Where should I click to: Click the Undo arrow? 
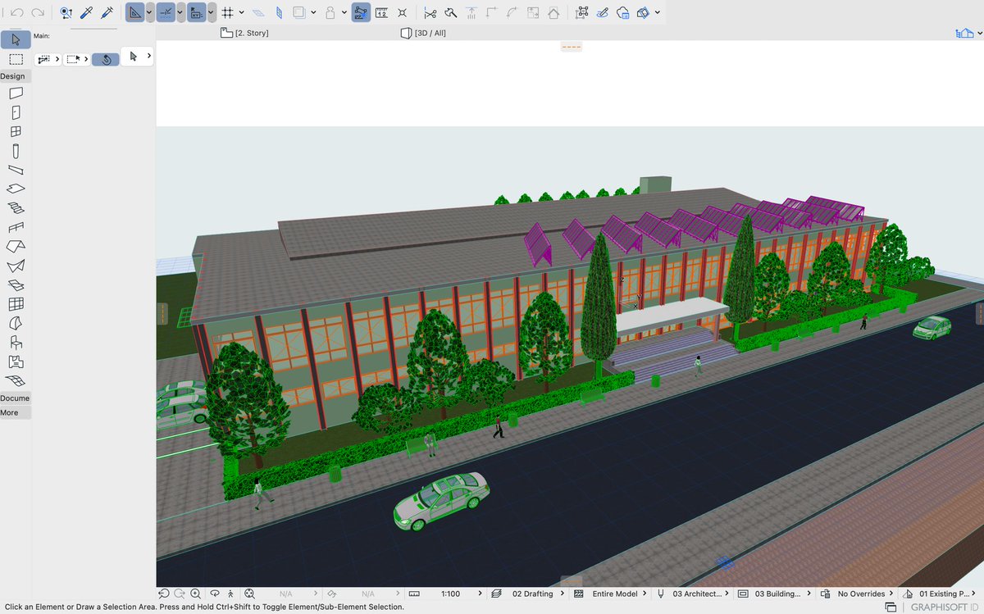pos(17,13)
